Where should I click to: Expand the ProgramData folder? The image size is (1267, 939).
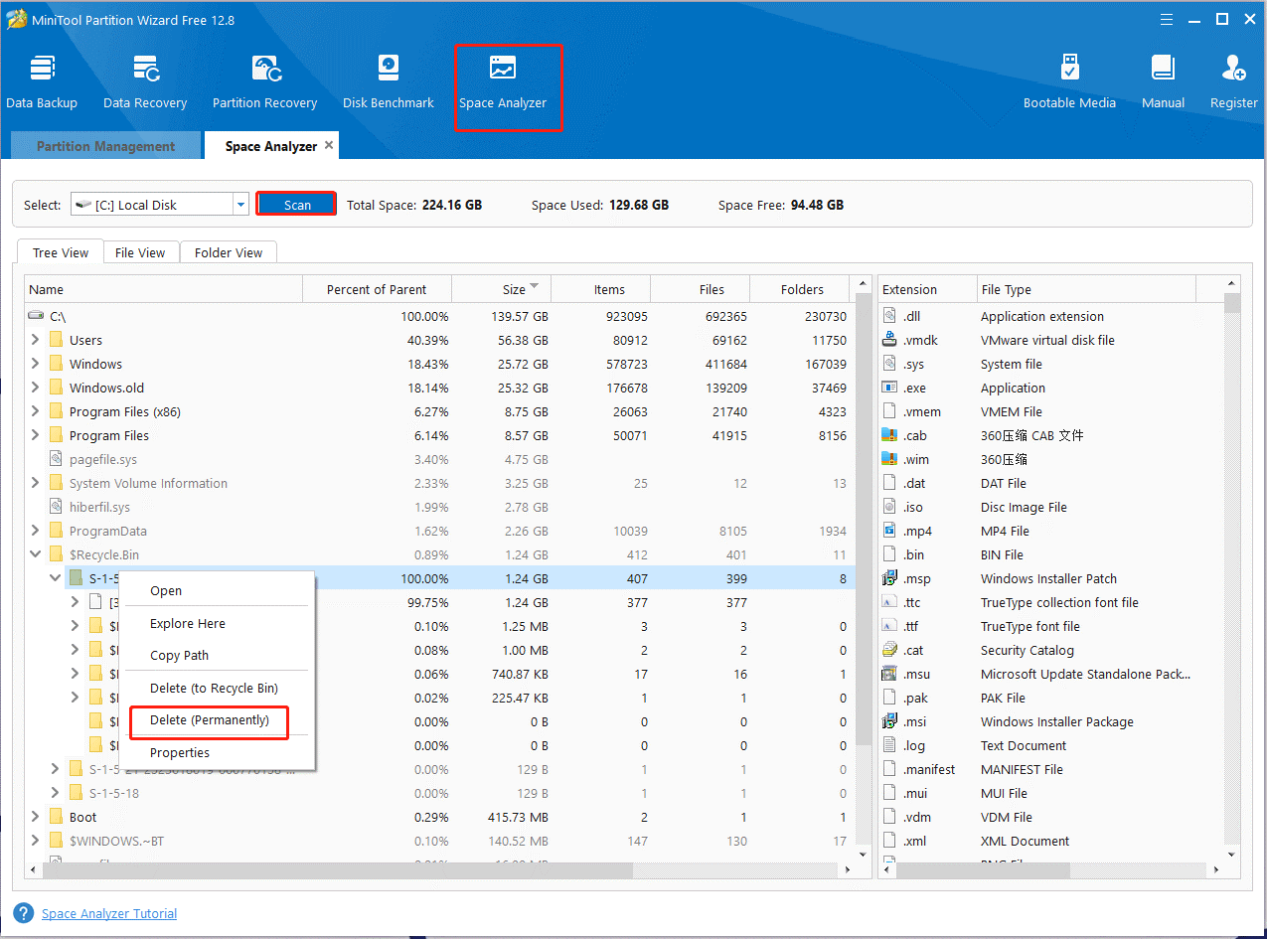(x=36, y=531)
